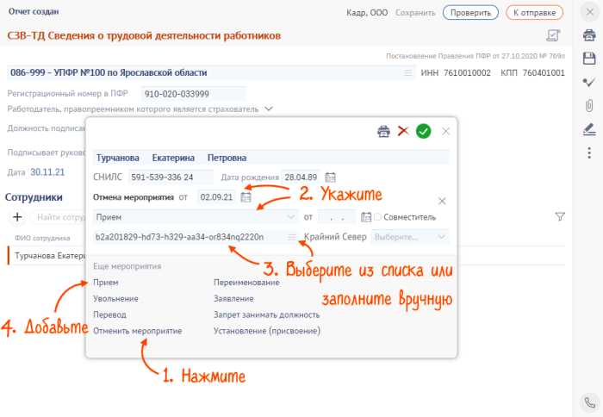Add a Переименование event
Image resolution: width=603 pixels, height=417 pixels.
pos(246,283)
